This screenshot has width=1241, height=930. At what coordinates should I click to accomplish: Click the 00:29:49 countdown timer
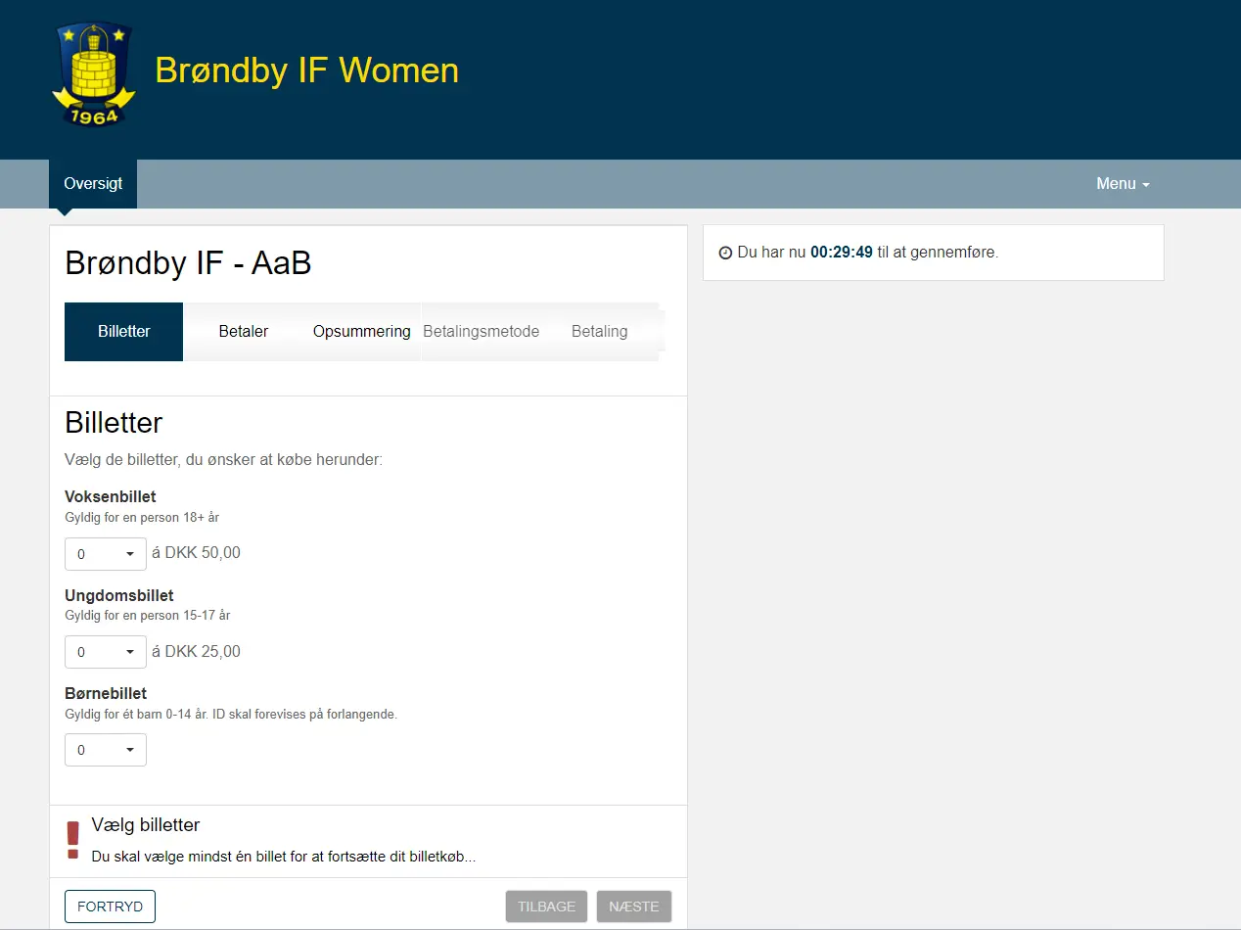pyautogui.click(x=842, y=253)
